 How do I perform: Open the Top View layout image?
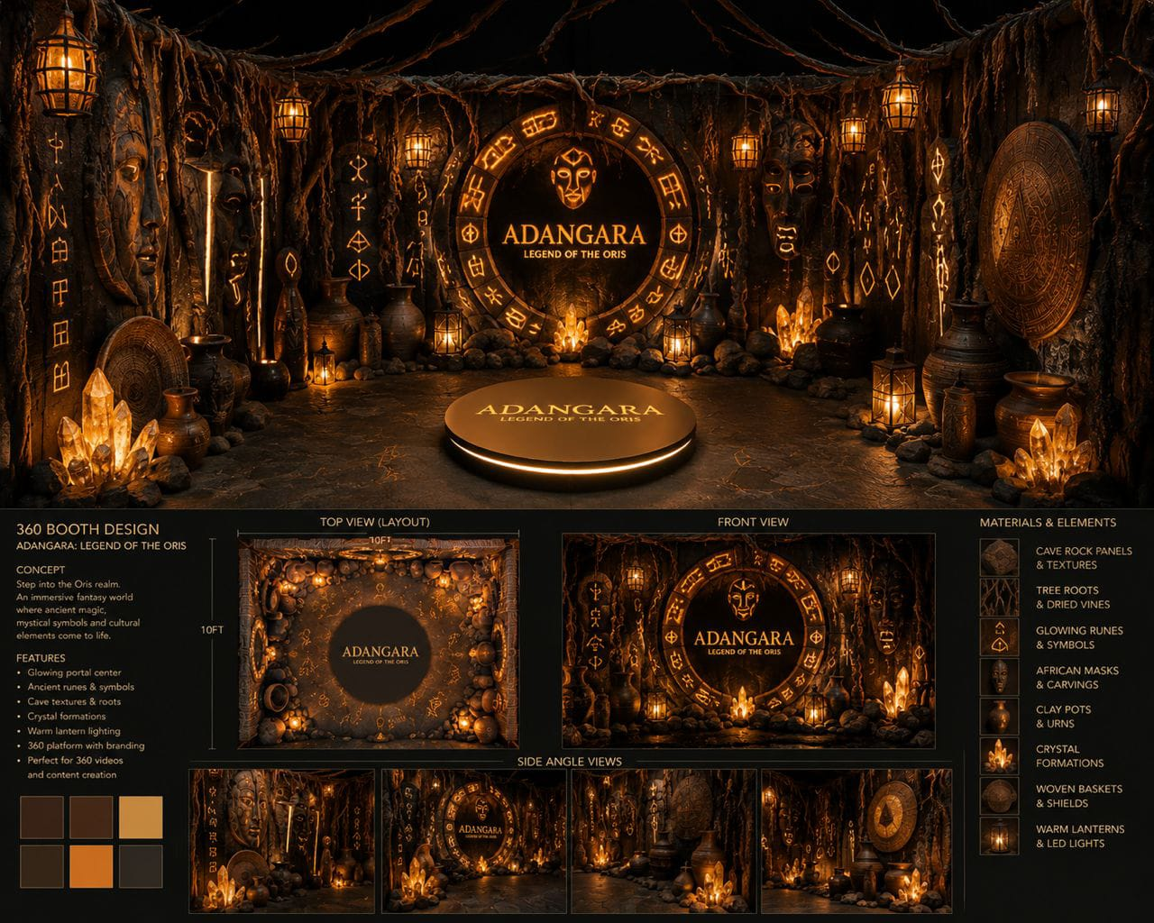(x=379, y=643)
